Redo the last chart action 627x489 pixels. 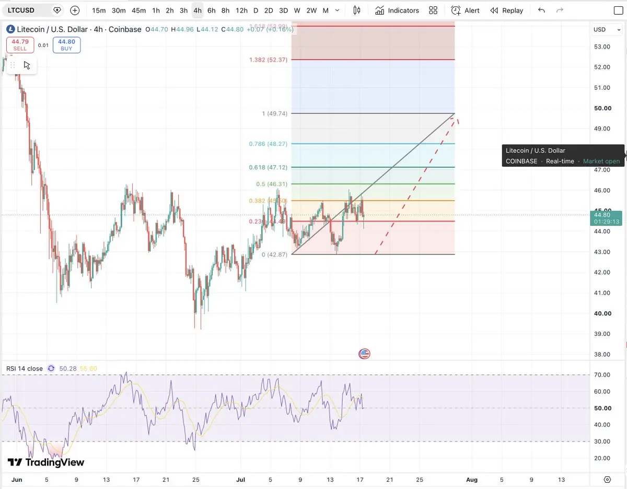coord(560,10)
